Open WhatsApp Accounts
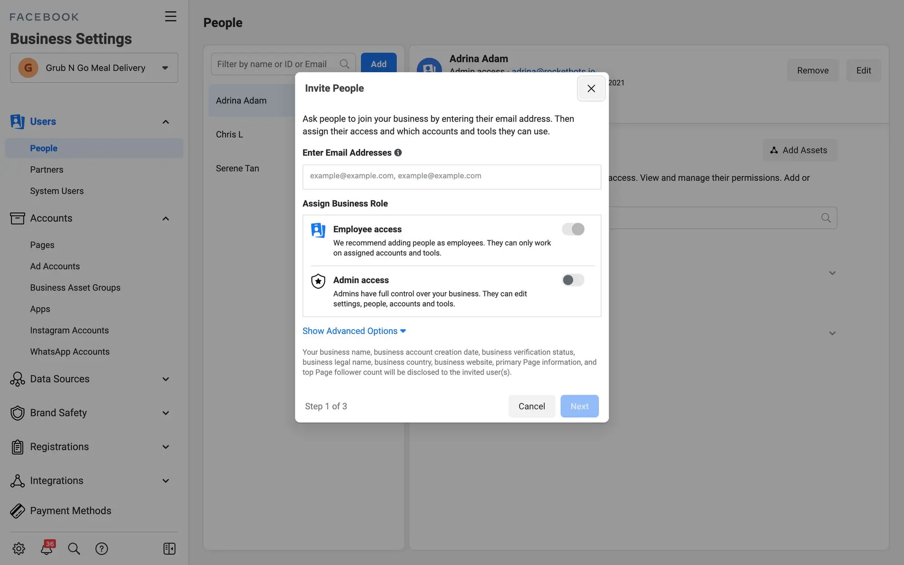 70,352
